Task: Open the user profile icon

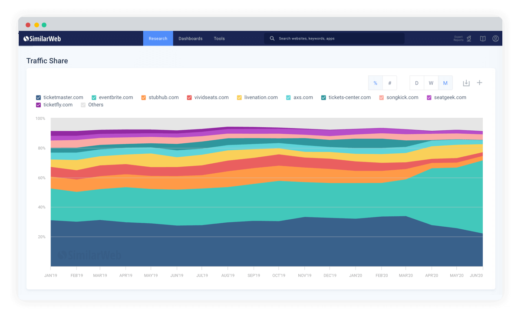Action: (495, 39)
